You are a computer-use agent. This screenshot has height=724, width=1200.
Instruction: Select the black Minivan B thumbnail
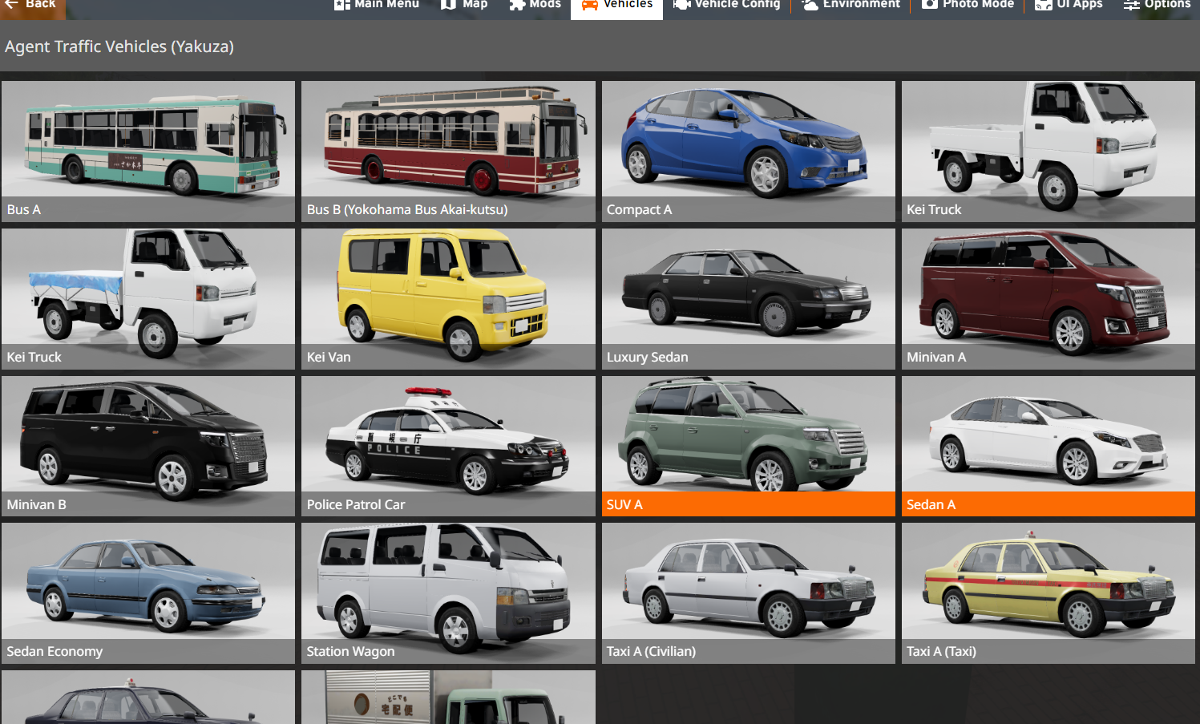[148, 446]
